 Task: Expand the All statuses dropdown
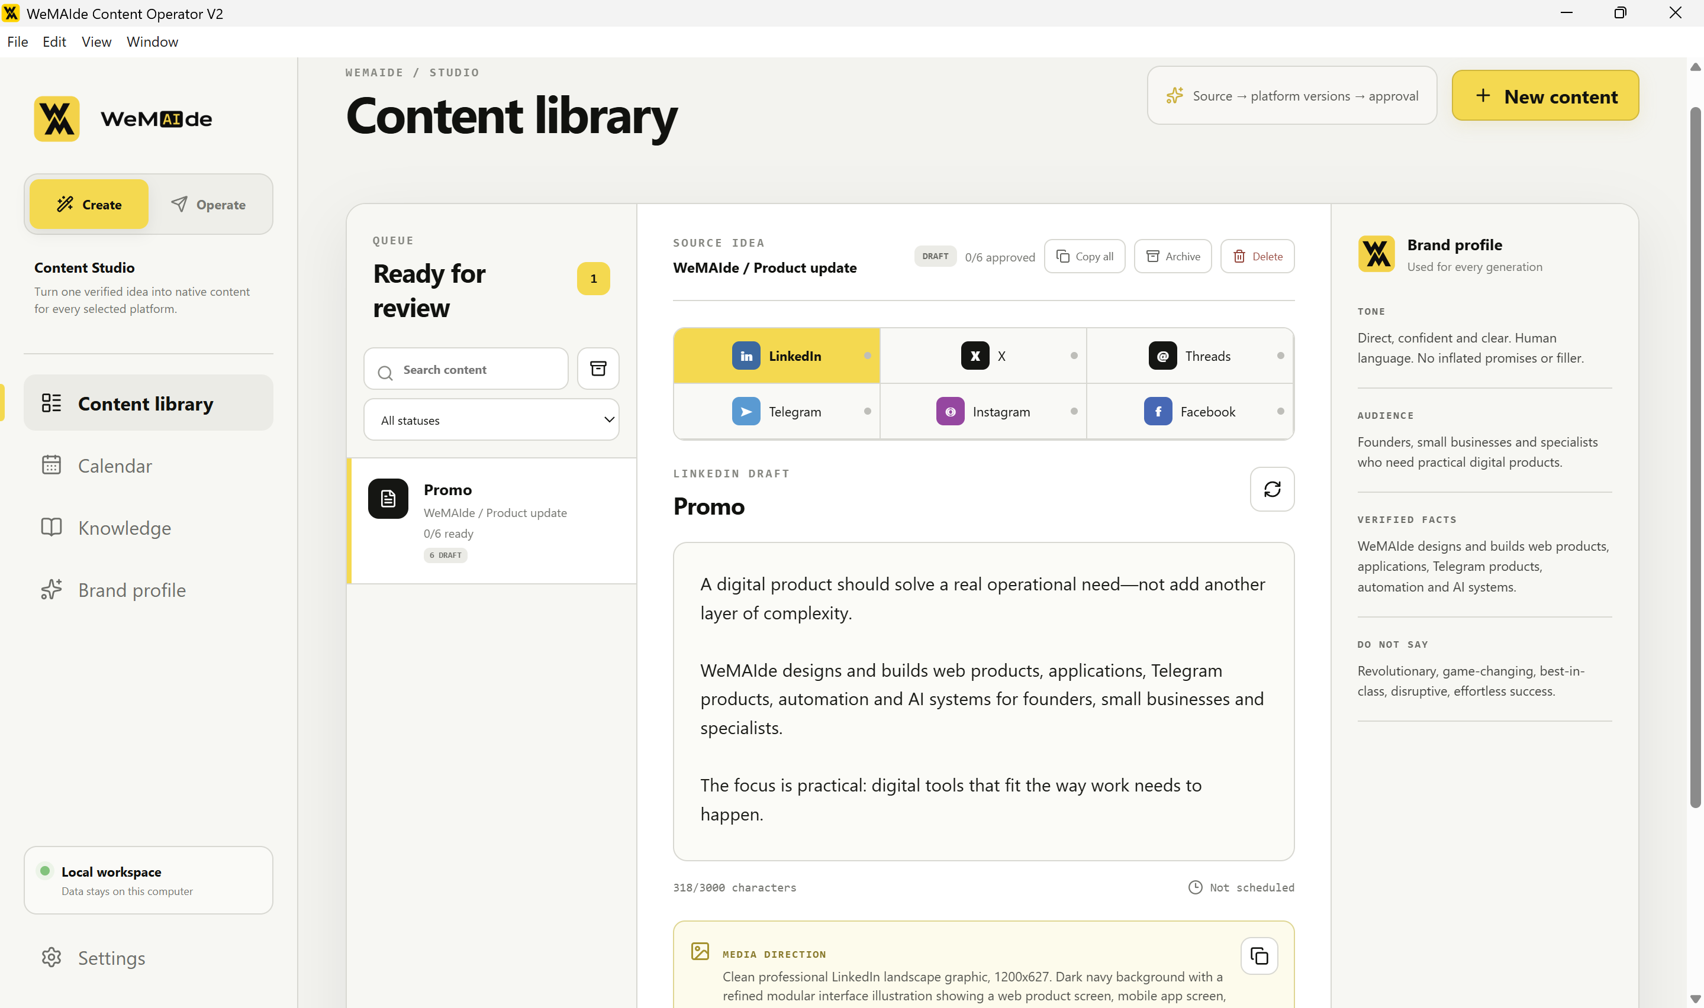(x=491, y=420)
